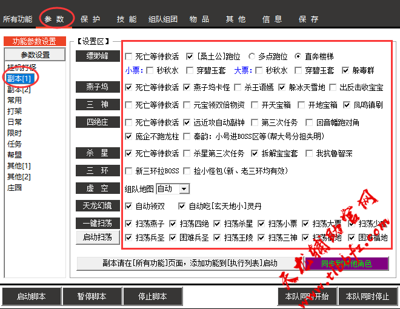Select 打架 in the sidebar list
This screenshot has height=309, width=400.
(15, 111)
